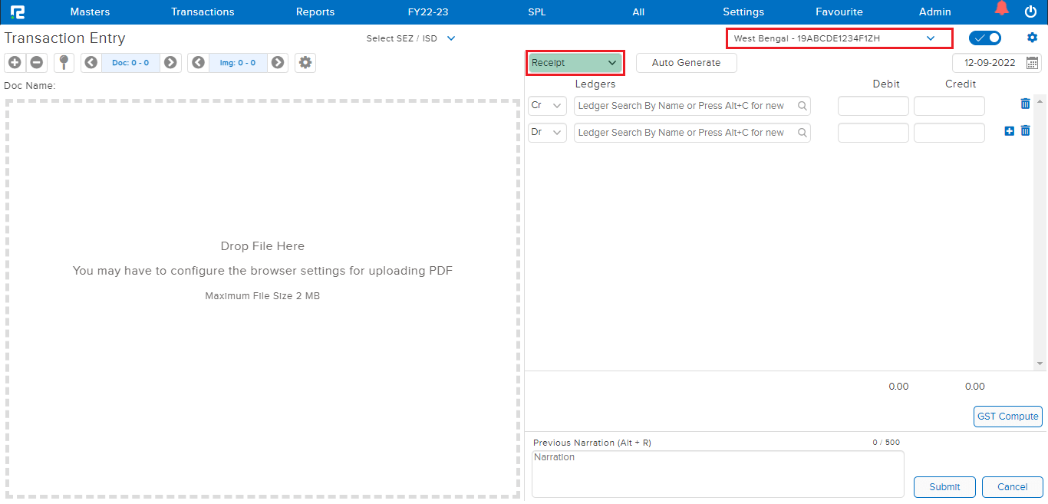Open calendar date picker icon
The height and width of the screenshot is (504, 1048).
(x=1033, y=63)
